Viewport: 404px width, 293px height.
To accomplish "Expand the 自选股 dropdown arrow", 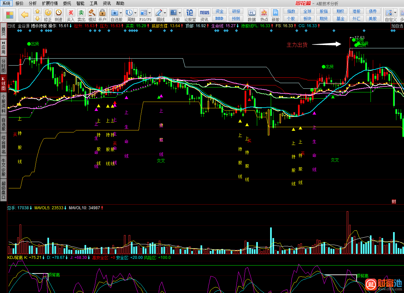I will (x=121, y=13).
